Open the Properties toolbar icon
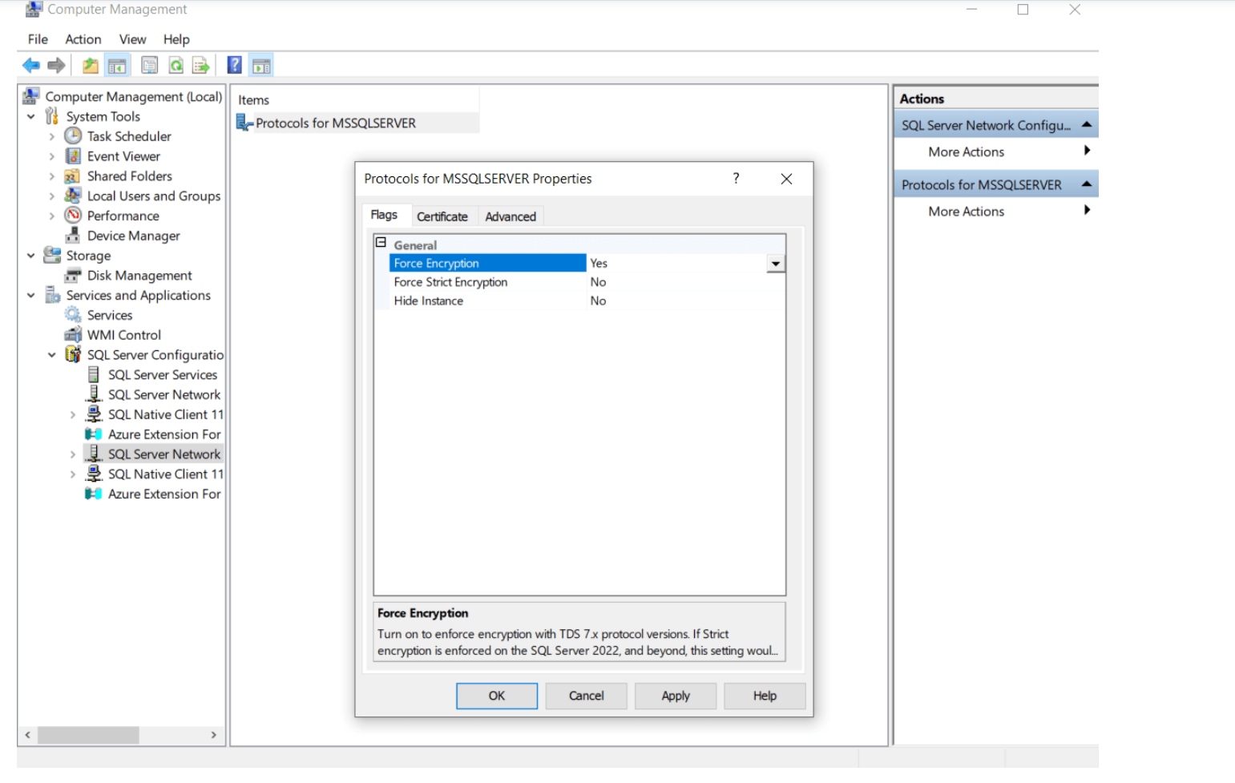The image size is (1235, 783). point(149,66)
